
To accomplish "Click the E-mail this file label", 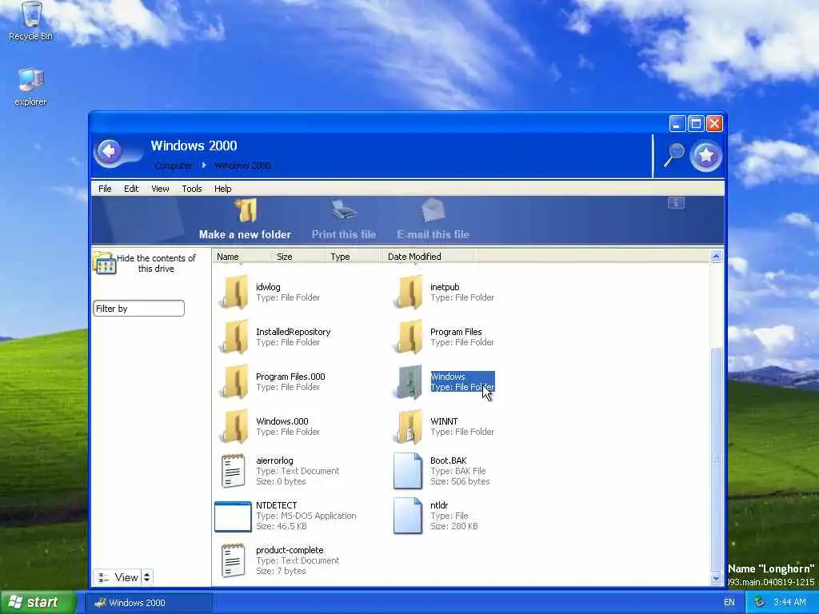I will coord(433,234).
